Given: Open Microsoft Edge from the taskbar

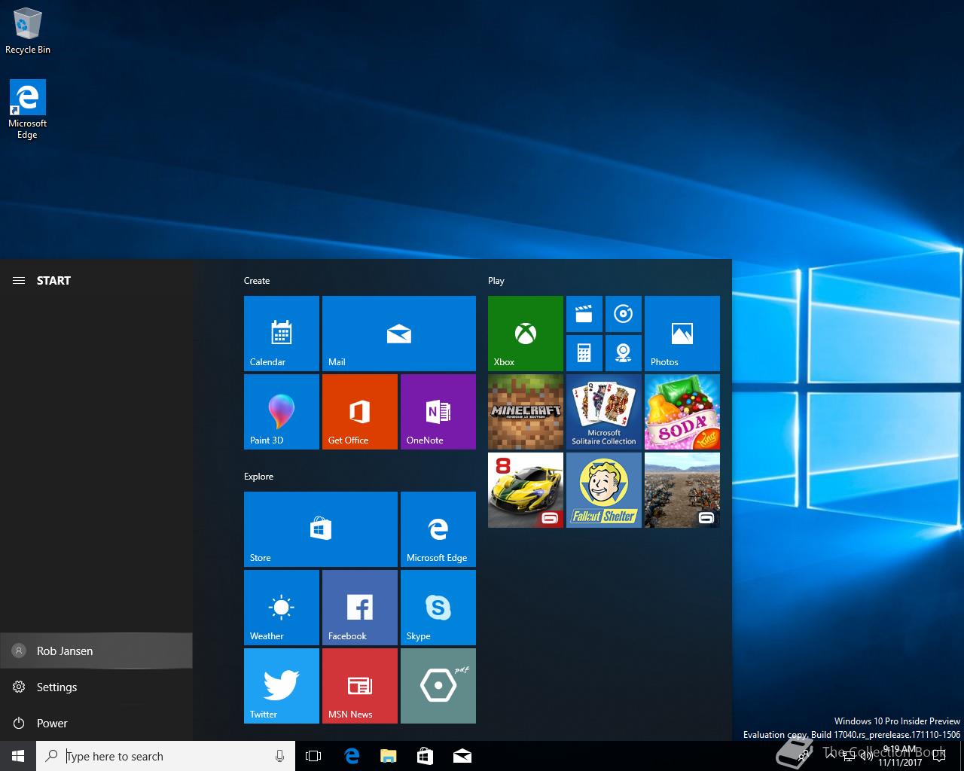Looking at the screenshot, I should coord(352,756).
